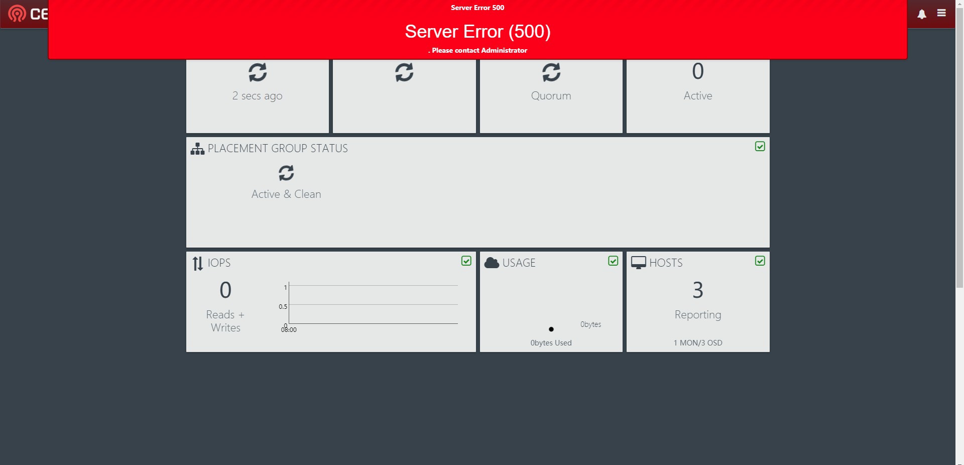Toggle the IOPS panel checkbox
The image size is (964, 465).
[x=466, y=261]
